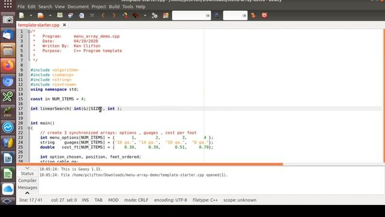The height and width of the screenshot is (217, 385).
Task: Click the Revert/Reload file toolbar icon
Action: pos(81,16)
